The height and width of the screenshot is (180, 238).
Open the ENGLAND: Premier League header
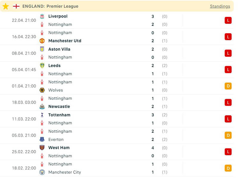[50, 6]
